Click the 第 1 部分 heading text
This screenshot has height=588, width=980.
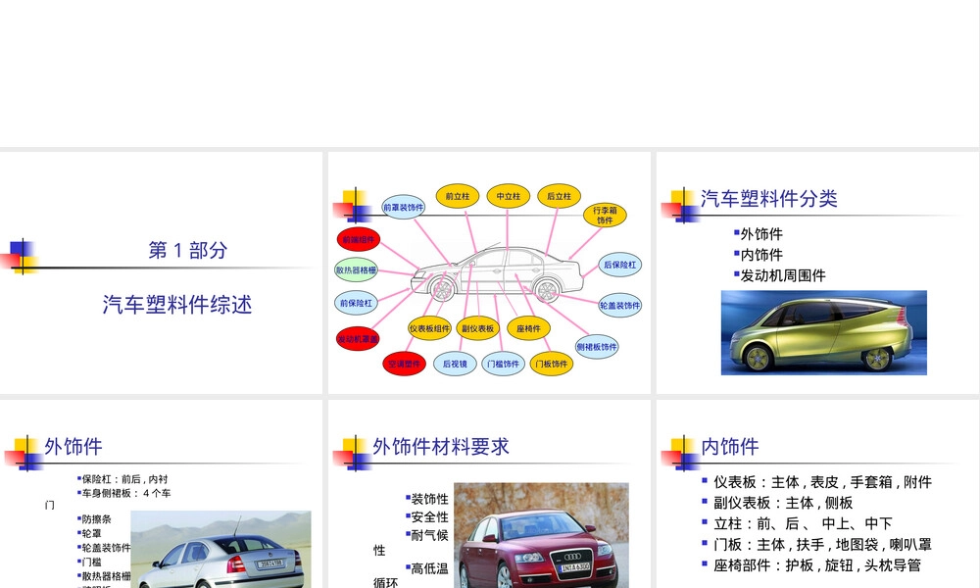click(x=187, y=250)
